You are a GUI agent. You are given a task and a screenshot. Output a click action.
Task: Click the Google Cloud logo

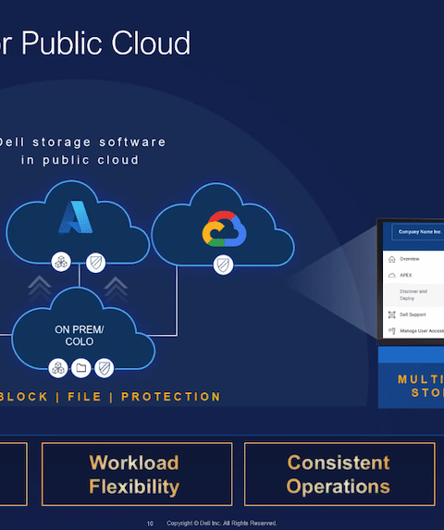[x=224, y=228]
